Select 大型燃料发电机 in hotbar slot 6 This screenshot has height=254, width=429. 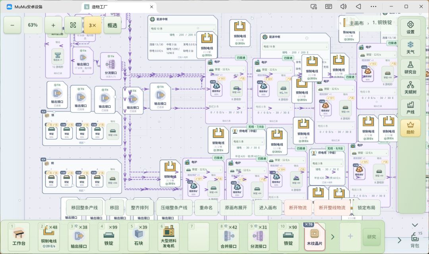pos(168,237)
